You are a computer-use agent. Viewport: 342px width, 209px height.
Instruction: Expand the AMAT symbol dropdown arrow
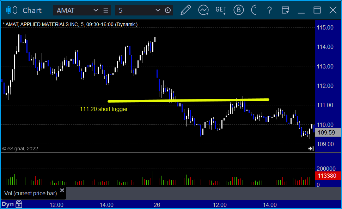pyautogui.click(x=96, y=10)
